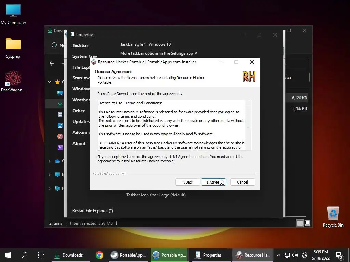Image resolution: width=350 pixels, height=262 pixels.
Task: Go back in Downloads File Explorer
Action: (x=52, y=63)
